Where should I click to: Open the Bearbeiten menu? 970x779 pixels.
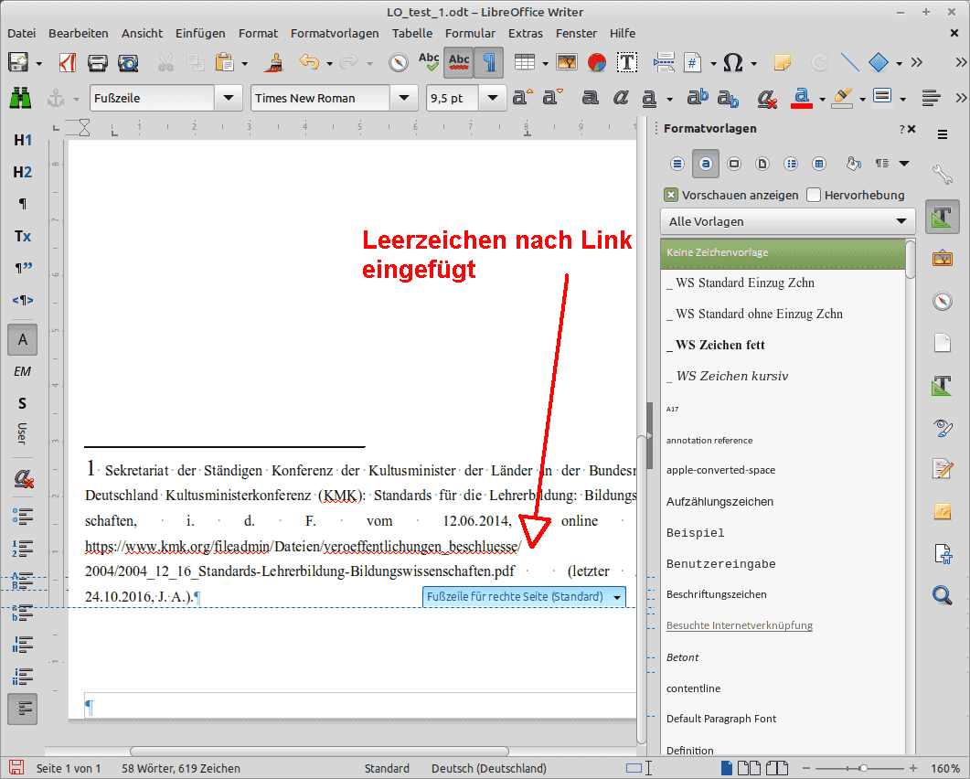(79, 34)
